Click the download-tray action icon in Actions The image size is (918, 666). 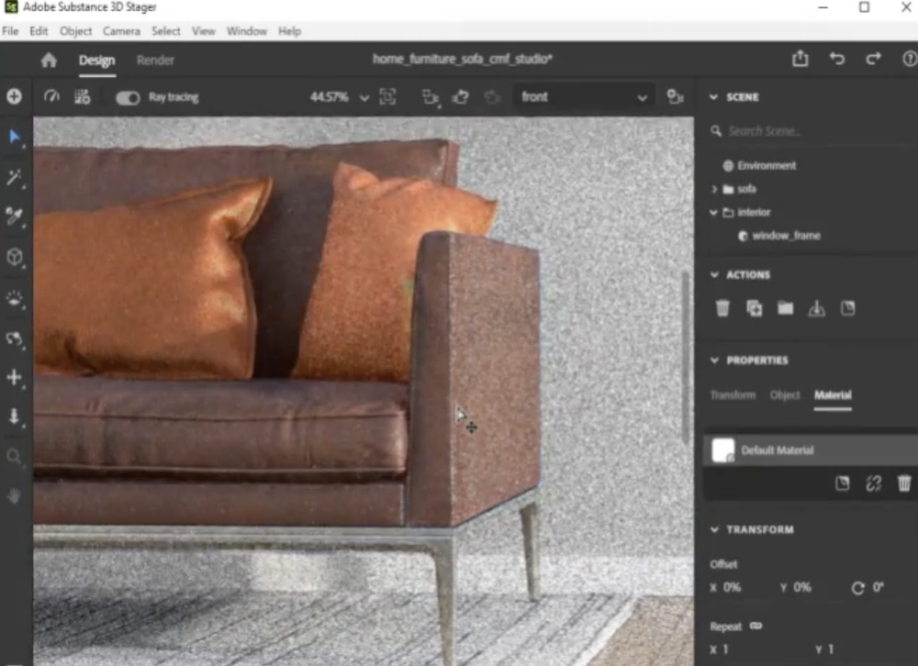817,308
